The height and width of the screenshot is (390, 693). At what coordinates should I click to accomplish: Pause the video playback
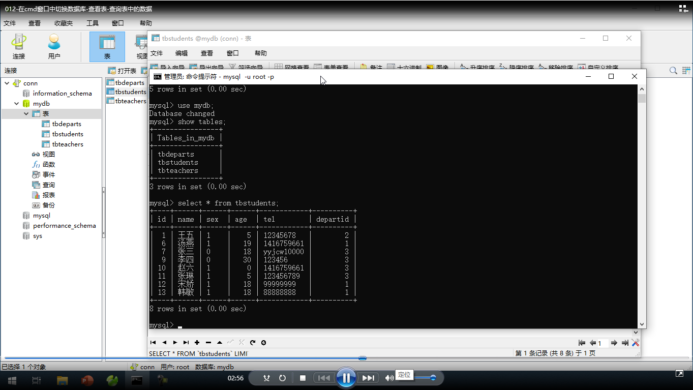346,378
